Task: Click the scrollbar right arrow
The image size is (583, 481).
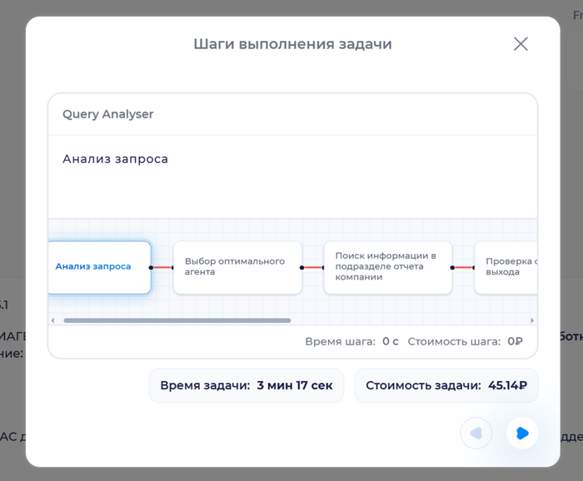Action: [532, 320]
